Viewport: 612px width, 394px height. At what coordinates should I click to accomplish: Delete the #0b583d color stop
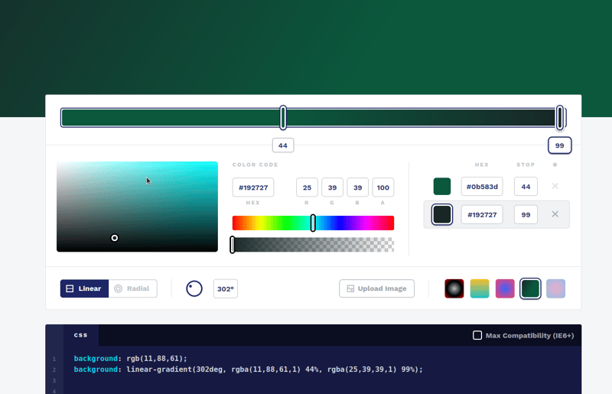pyautogui.click(x=555, y=186)
